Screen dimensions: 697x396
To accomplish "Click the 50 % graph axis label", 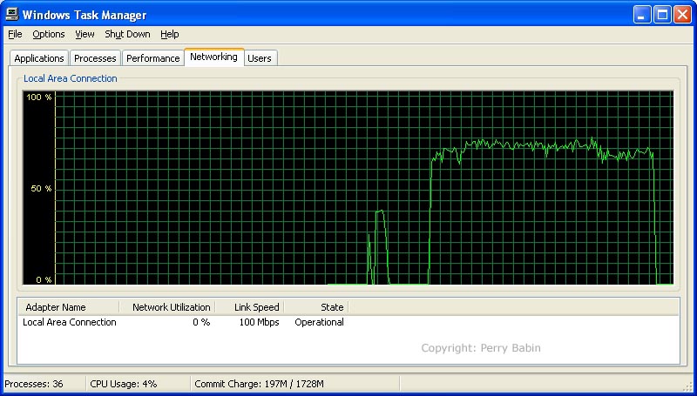I will 41,188.
